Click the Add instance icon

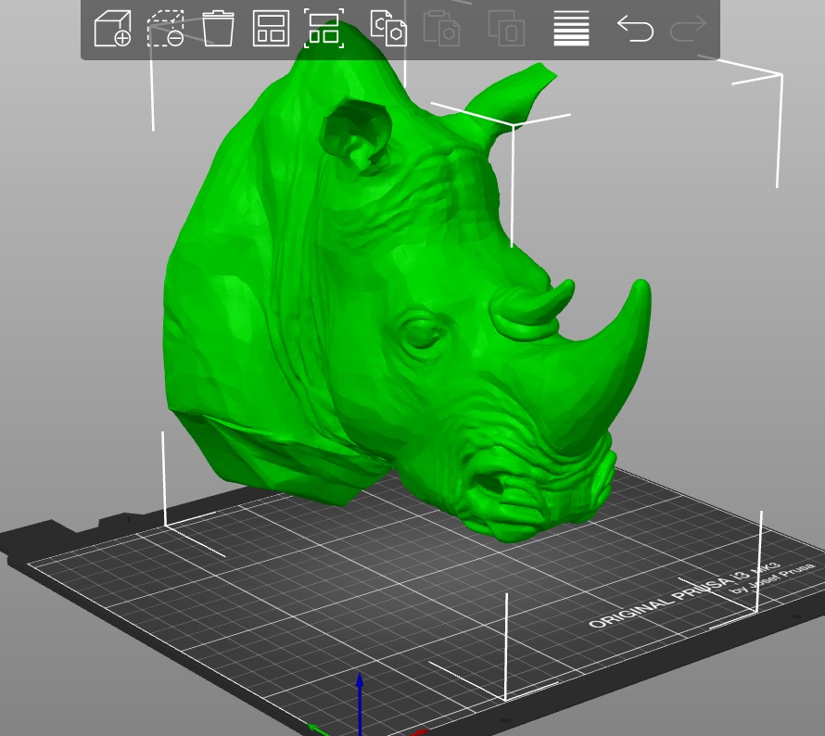[506, 29]
